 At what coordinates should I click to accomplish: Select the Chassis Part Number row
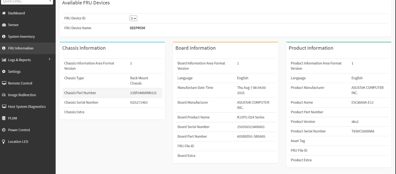click(x=112, y=93)
